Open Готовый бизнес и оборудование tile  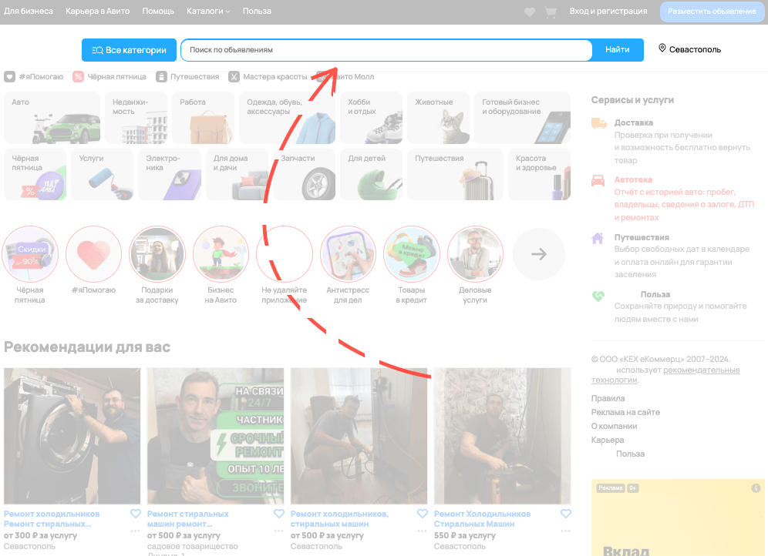click(522, 118)
